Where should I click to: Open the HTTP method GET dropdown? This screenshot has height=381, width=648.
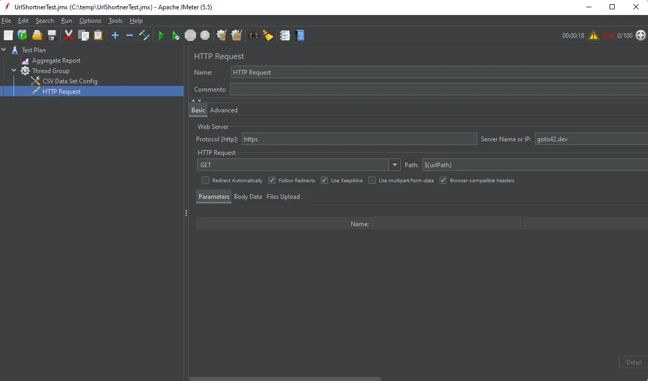pos(395,165)
